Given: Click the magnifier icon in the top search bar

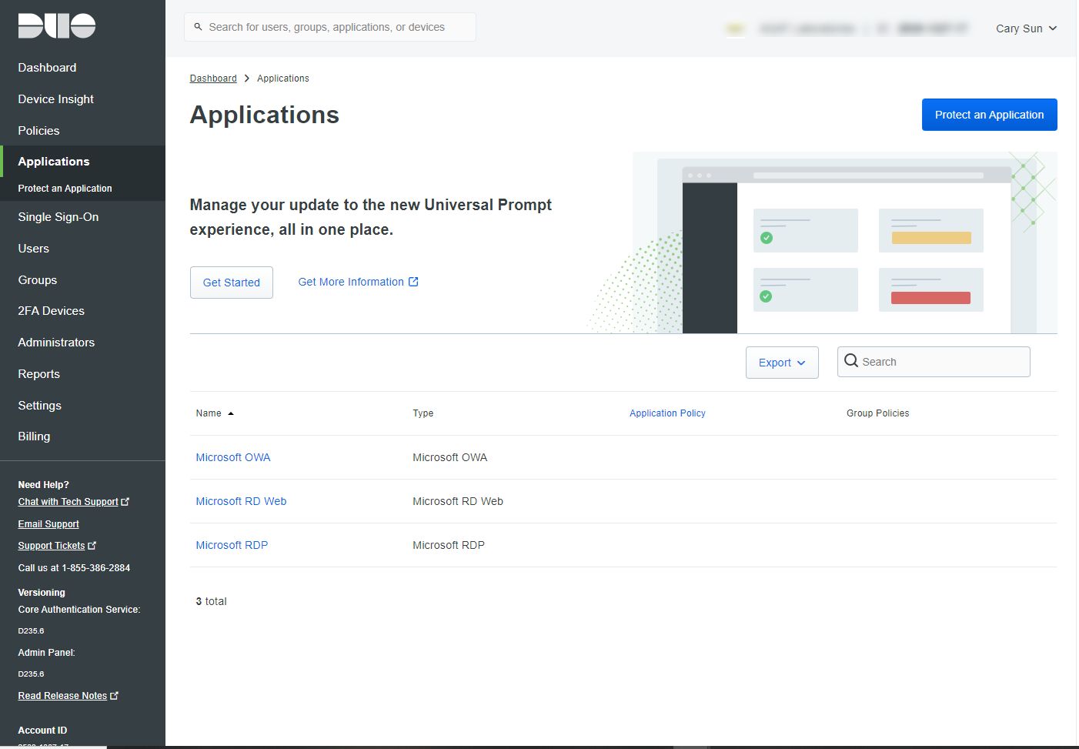Looking at the screenshot, I should pyautogui.click(x=198, y=27).
